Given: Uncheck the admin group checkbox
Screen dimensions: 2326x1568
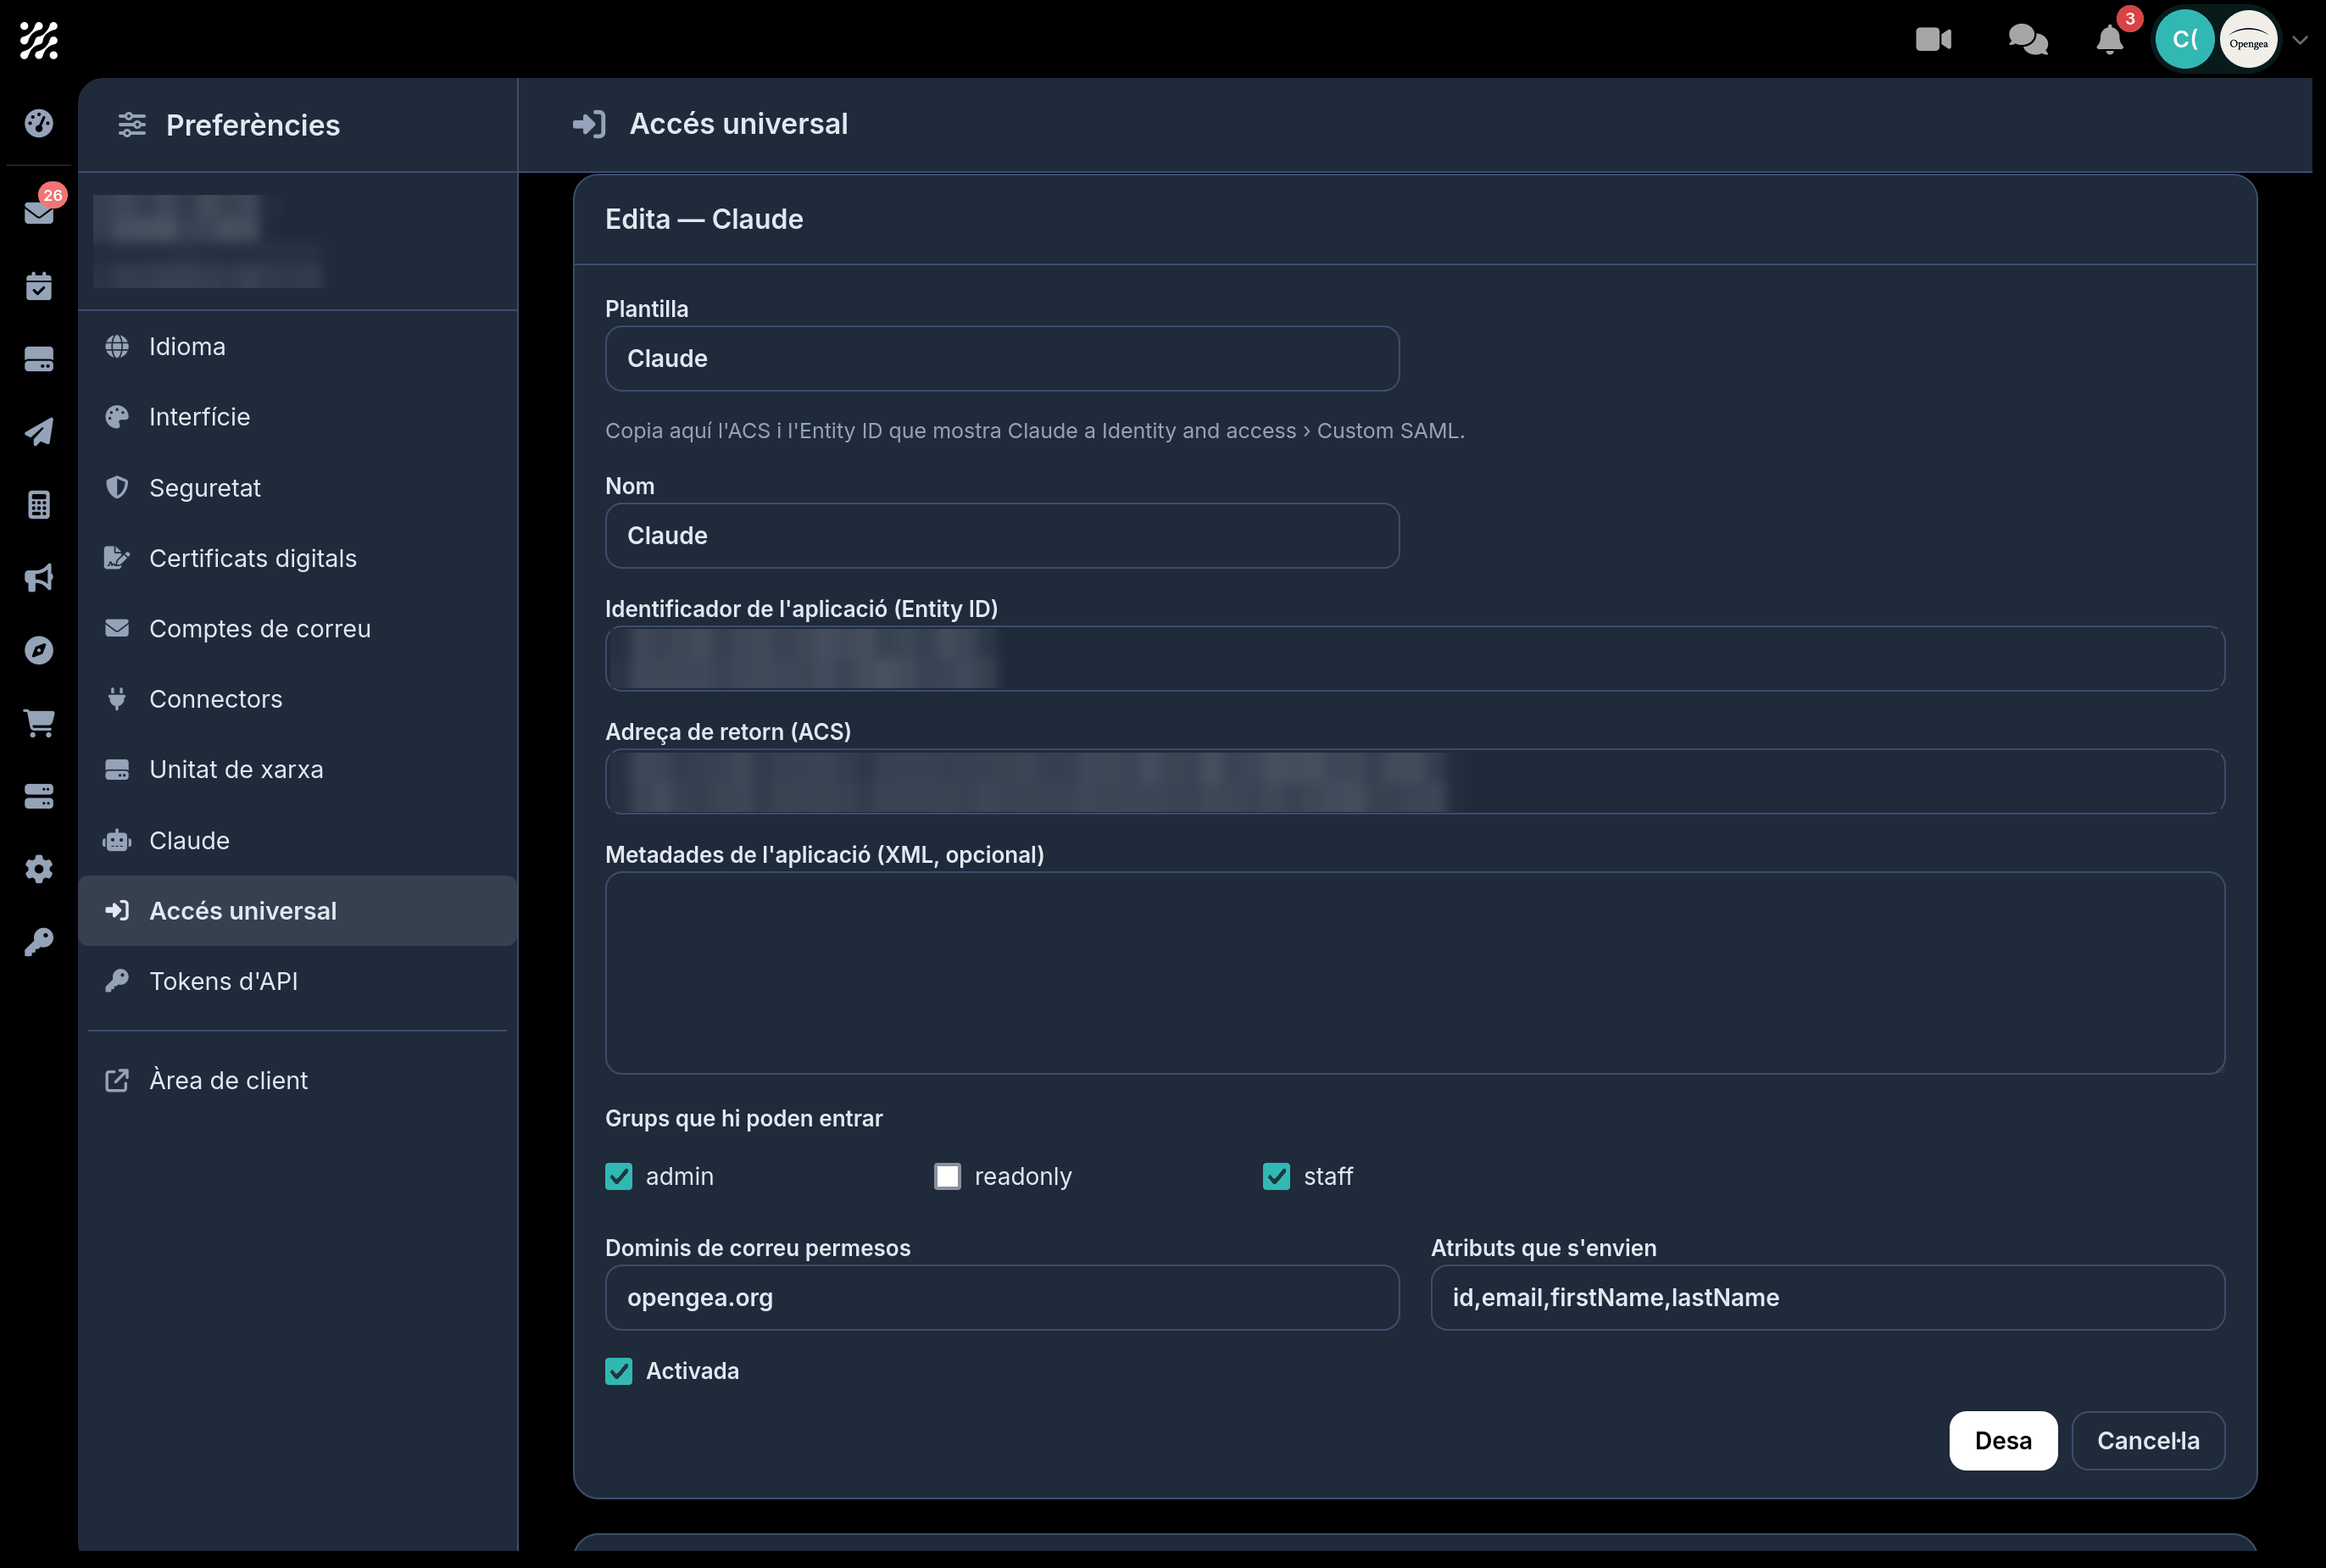Looking at the screenshot, I should 619,1176.
